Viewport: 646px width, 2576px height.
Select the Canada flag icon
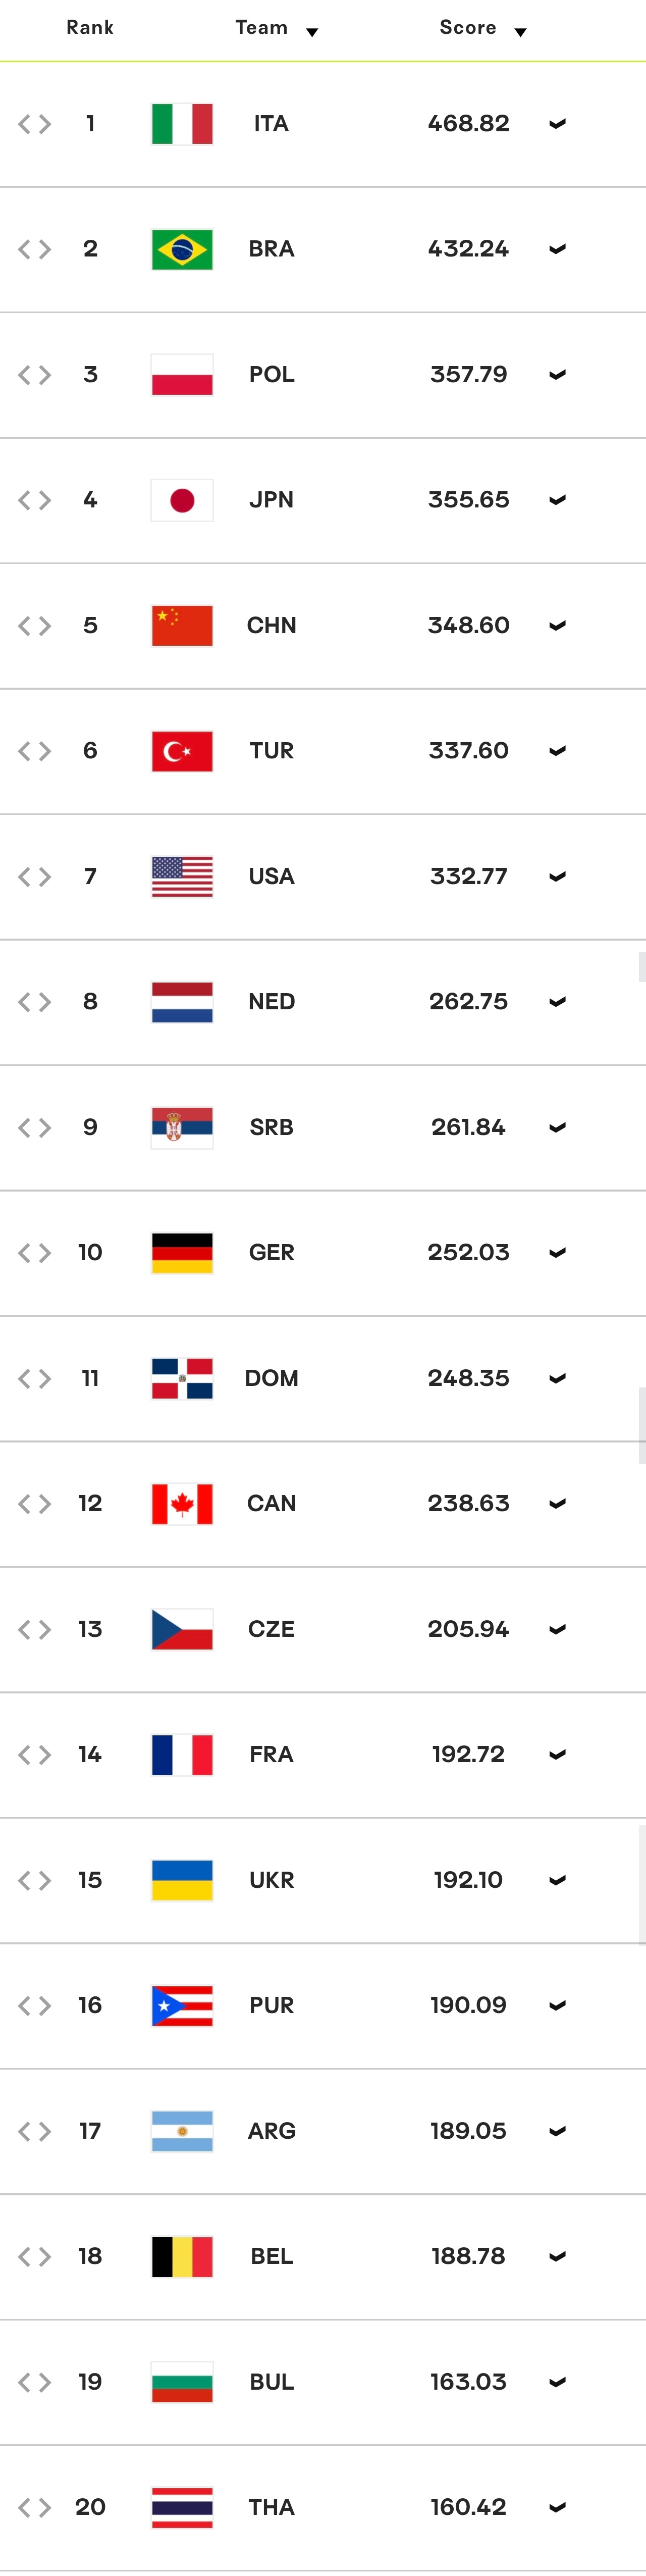pos(182,1504)
